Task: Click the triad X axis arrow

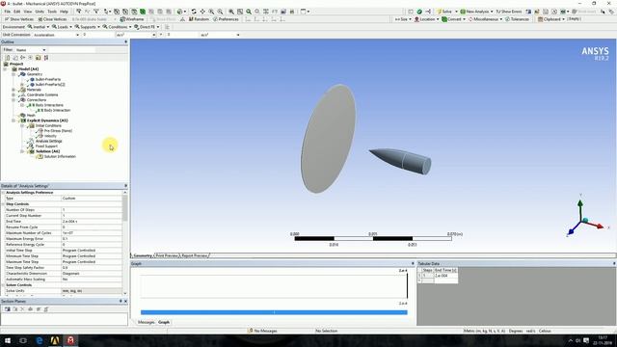Action: point(599,226)
